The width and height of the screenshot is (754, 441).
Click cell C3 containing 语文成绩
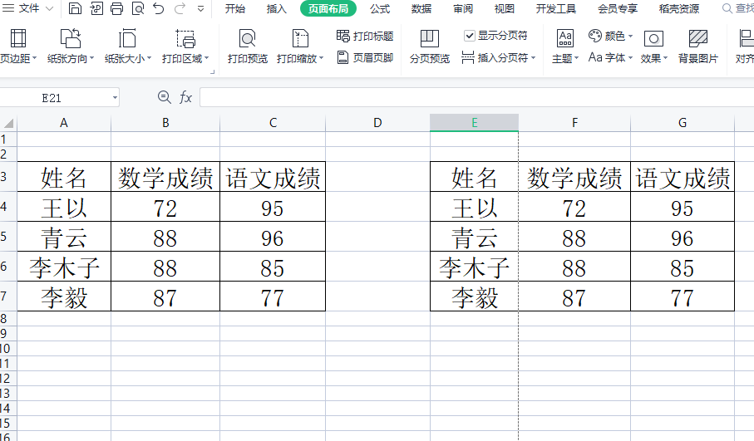click(273, 177)
